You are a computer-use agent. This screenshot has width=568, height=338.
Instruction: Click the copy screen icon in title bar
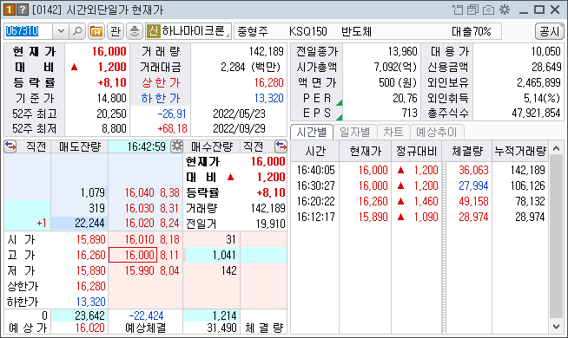(472, 10)
